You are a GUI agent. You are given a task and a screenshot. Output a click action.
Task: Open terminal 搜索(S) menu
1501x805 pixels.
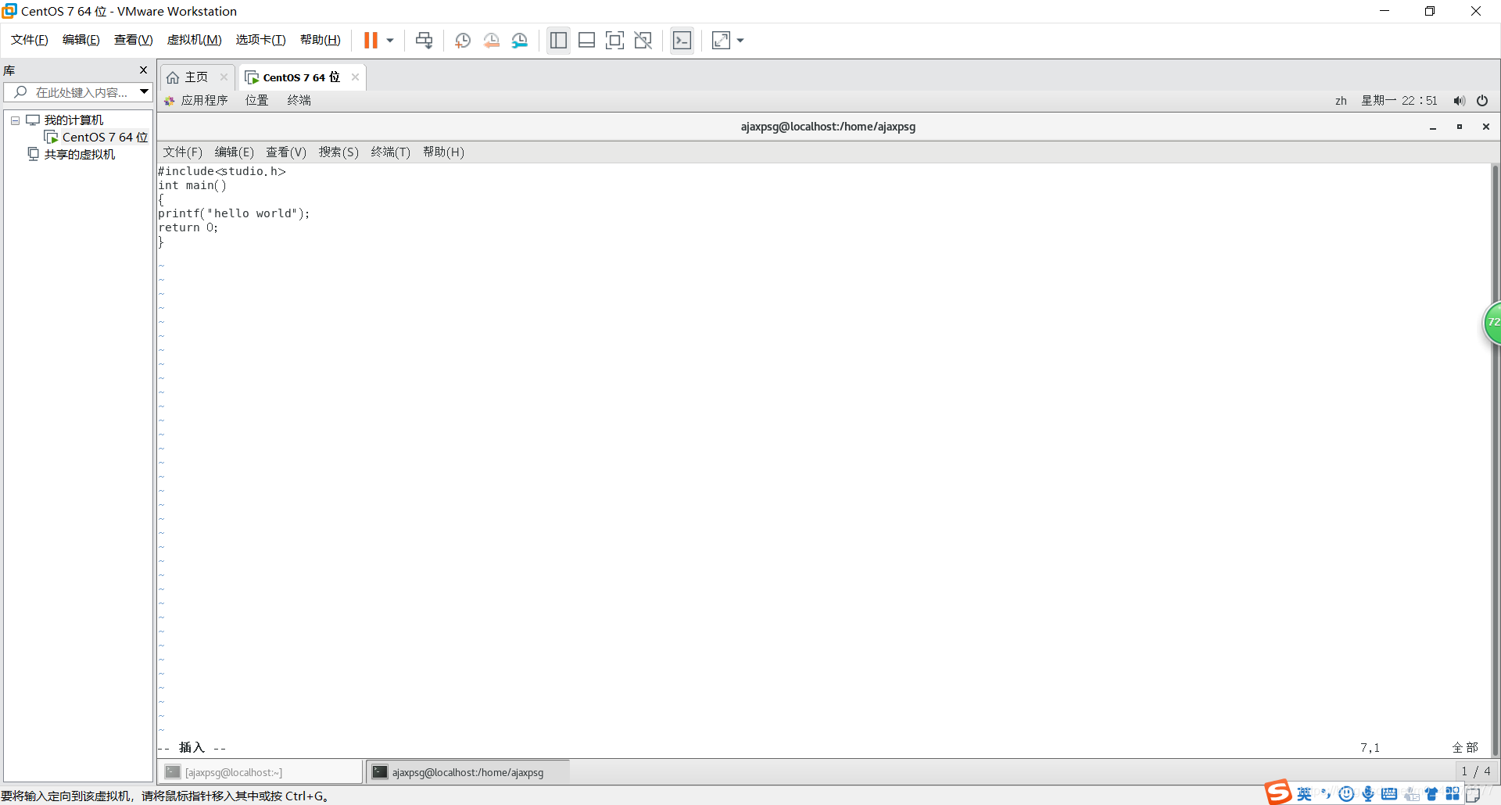[339, 152]
